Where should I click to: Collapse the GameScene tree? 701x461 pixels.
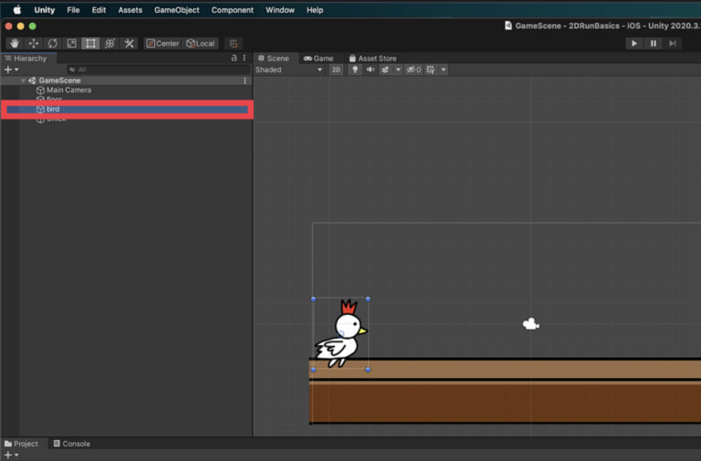23,80
